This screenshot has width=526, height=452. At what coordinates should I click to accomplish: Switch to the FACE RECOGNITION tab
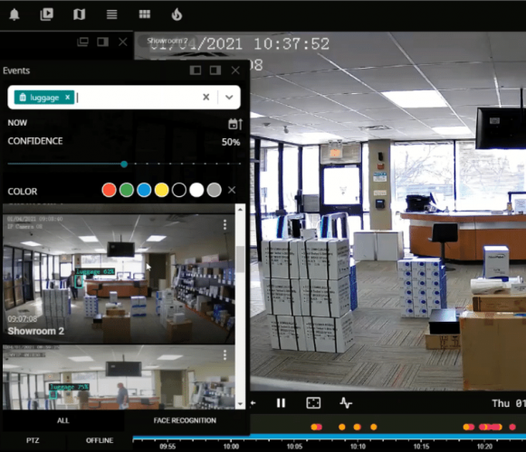point(185,420)
